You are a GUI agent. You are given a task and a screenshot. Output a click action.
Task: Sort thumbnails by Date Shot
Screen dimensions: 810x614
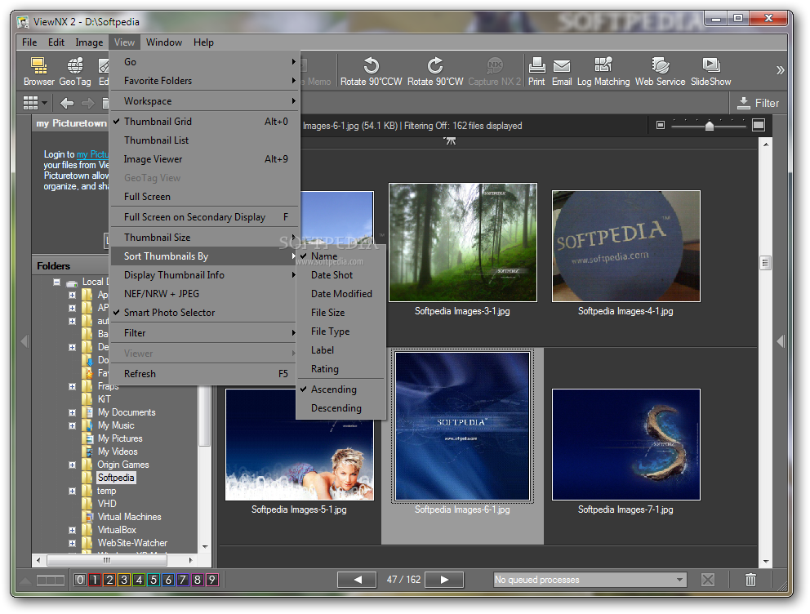click(341, 275)
